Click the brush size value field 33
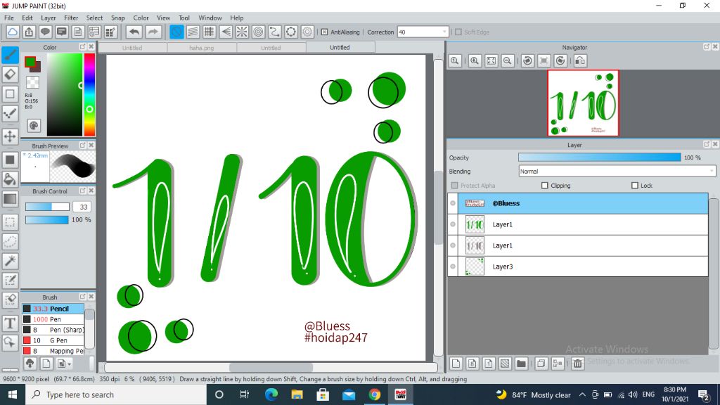This screenshot has height=405, width=720. point(82,207)
